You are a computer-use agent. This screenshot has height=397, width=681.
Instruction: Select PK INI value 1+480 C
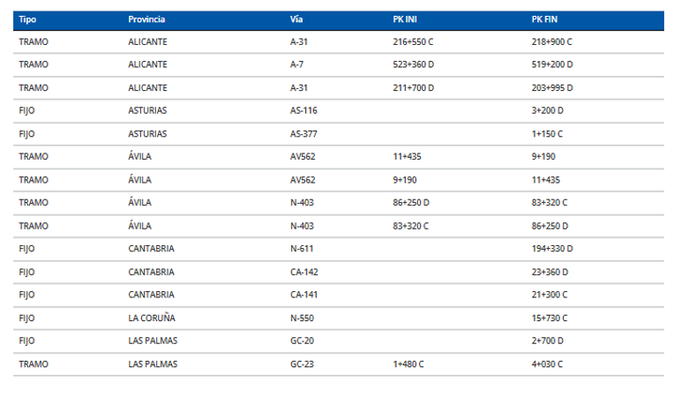[x=410, y=363]
